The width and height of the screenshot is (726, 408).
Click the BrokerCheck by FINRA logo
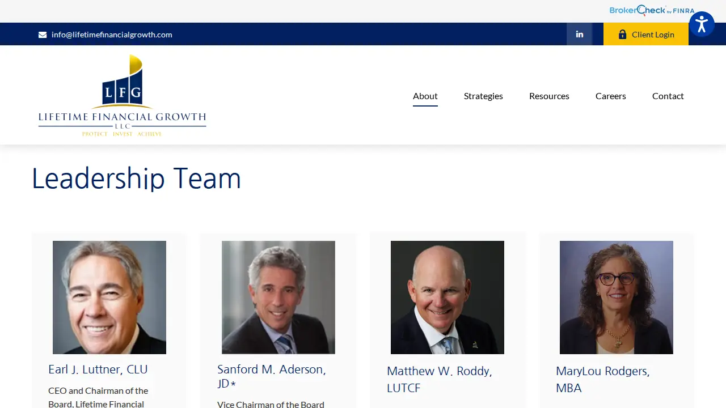click(x=652, y=10)
